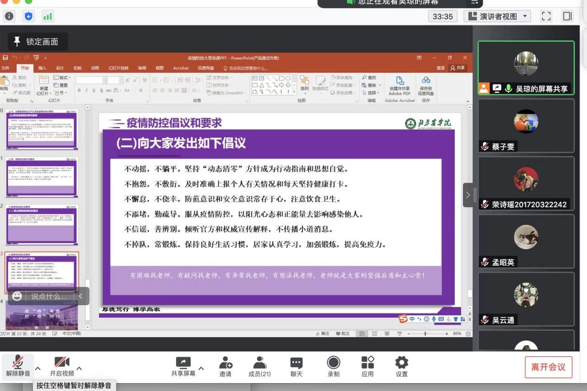587x391 pixels.
Task: Open the 成员(21) members list
Action: pyautogui.click(x=260, y=363)
